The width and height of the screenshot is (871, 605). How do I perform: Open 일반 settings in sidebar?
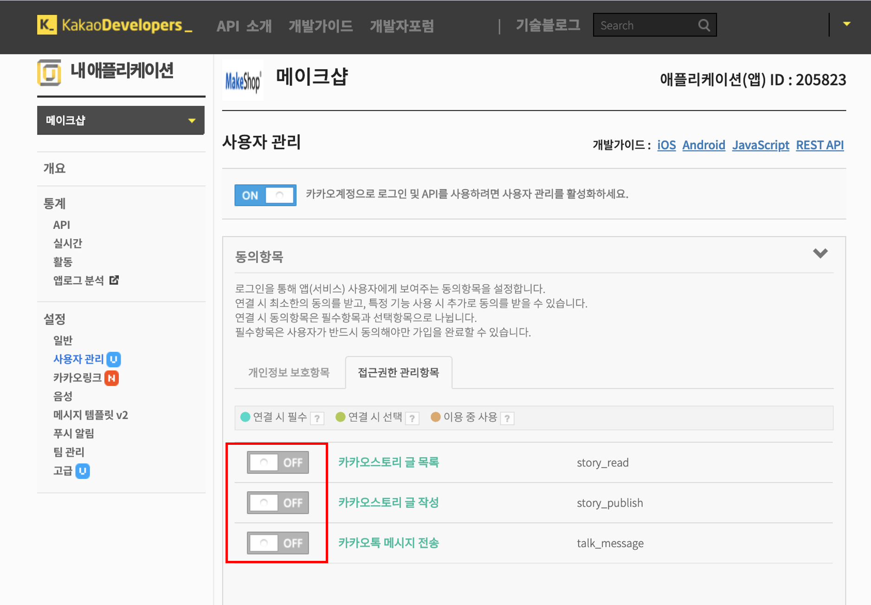tap(63, 340)
